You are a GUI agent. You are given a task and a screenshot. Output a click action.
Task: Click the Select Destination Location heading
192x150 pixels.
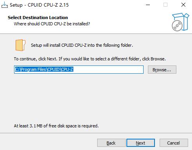tap(38, 18)
